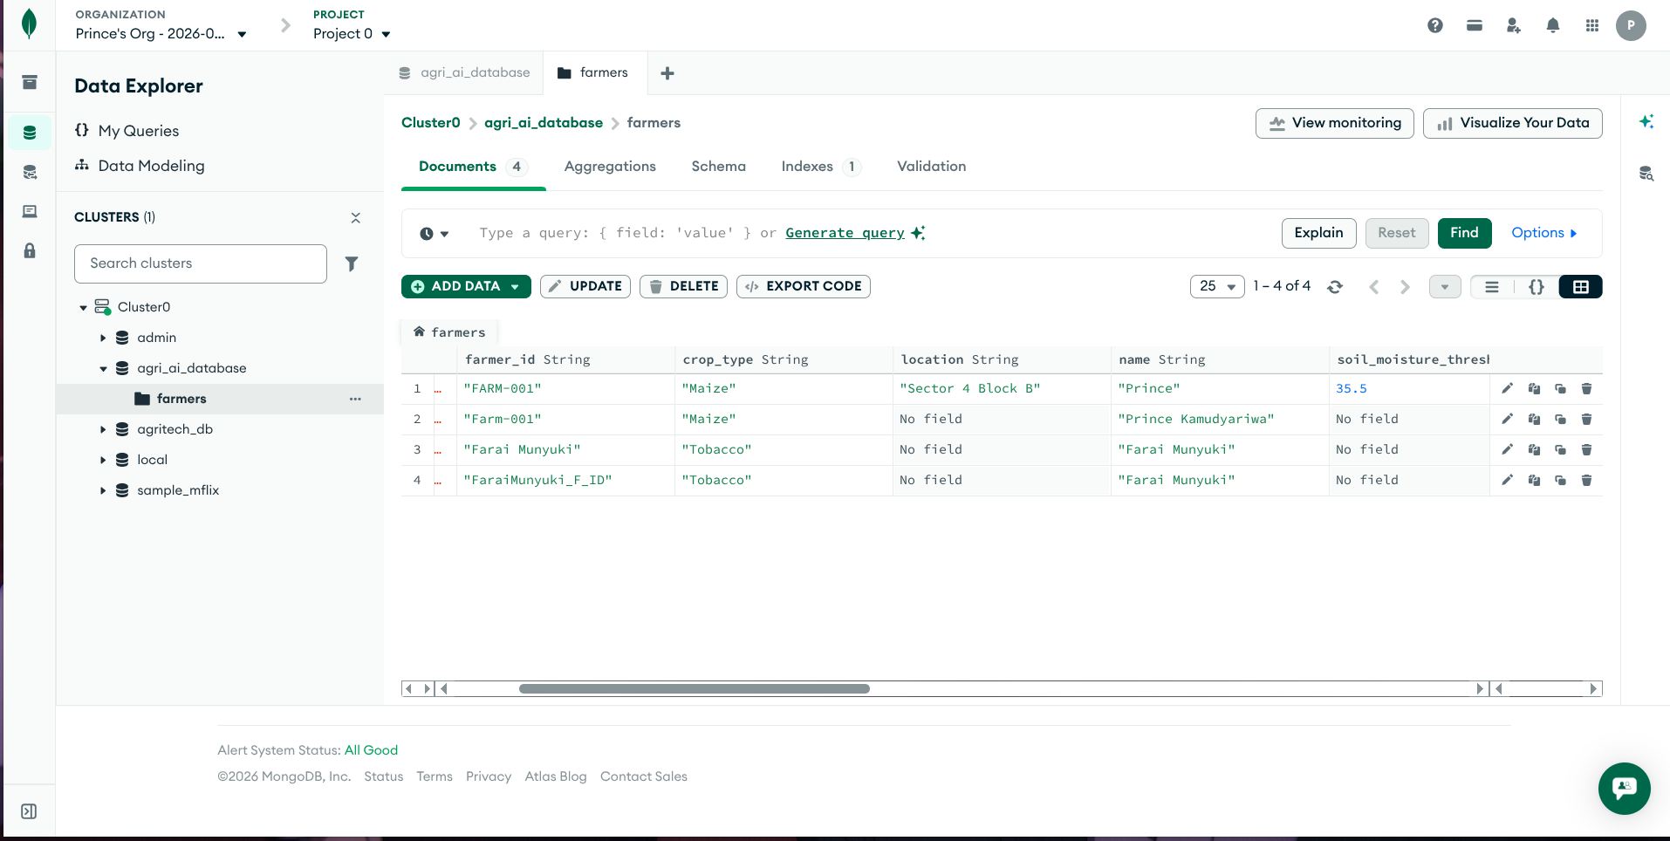The height and width of the screenshot is (841, 1670).
Task: Collapse the Clusters panel with X icon
Action: coord(355,218)
